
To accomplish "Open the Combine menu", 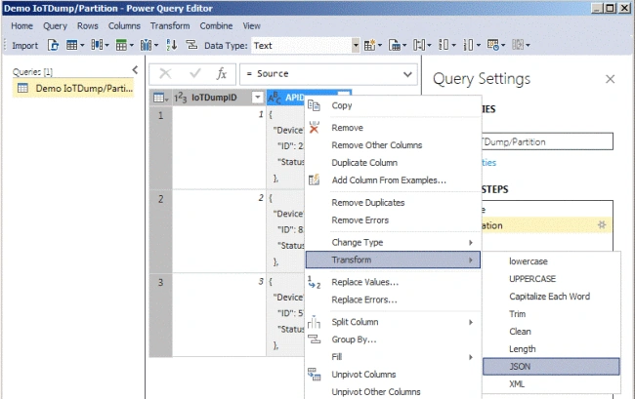I will [216, 26].
